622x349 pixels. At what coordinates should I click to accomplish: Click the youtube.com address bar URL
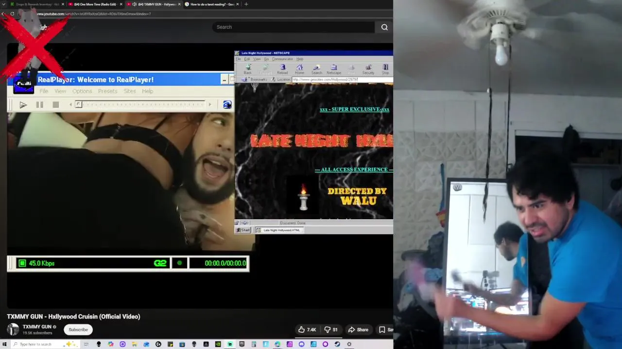[x=94, y=14]
